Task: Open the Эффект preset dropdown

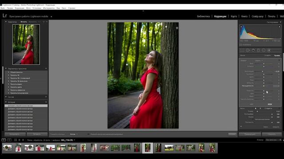Action: (259, 61)
